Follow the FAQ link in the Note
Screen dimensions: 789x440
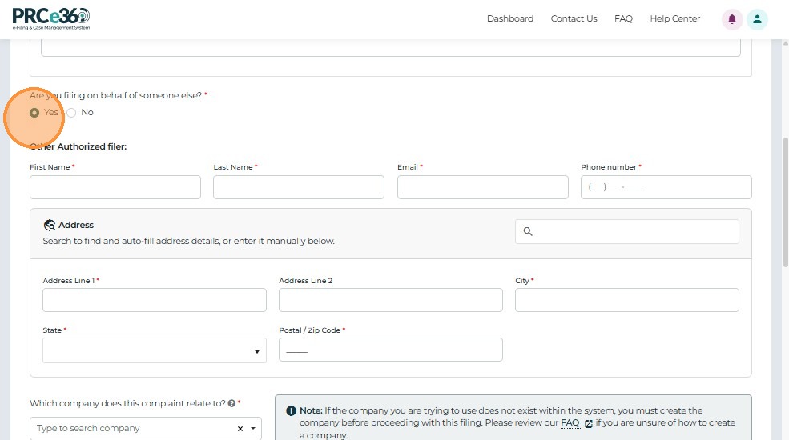point(570,423)
